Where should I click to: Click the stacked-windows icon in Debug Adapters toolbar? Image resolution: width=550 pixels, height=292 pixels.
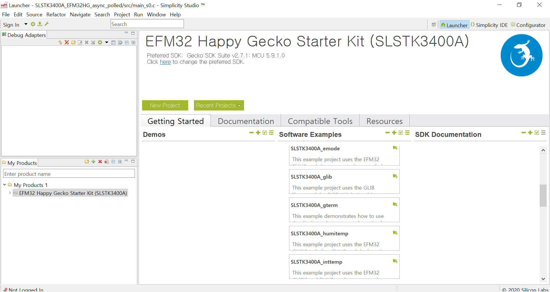point(120,42)
